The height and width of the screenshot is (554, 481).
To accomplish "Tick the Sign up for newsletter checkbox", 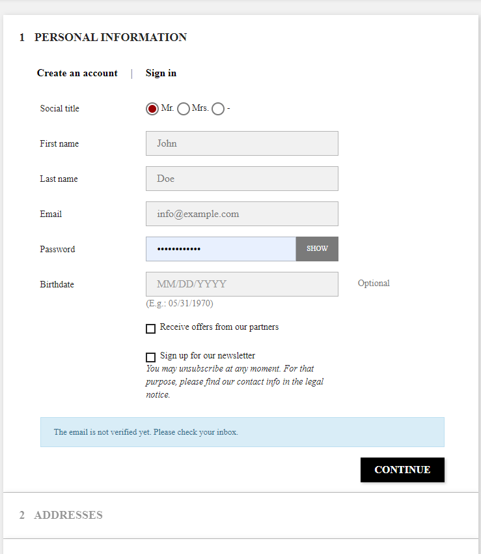I will pos(150,357).
